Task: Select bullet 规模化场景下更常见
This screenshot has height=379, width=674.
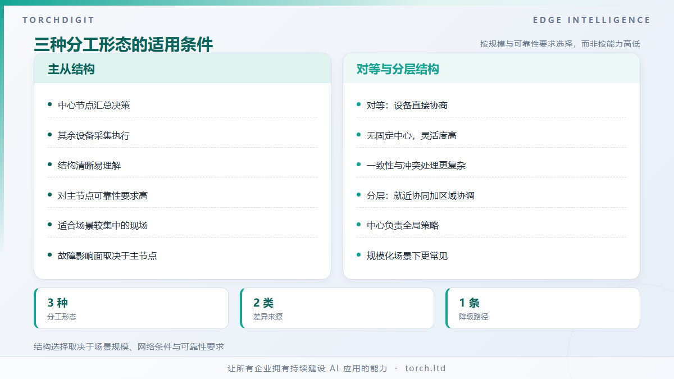Action: 407,255
